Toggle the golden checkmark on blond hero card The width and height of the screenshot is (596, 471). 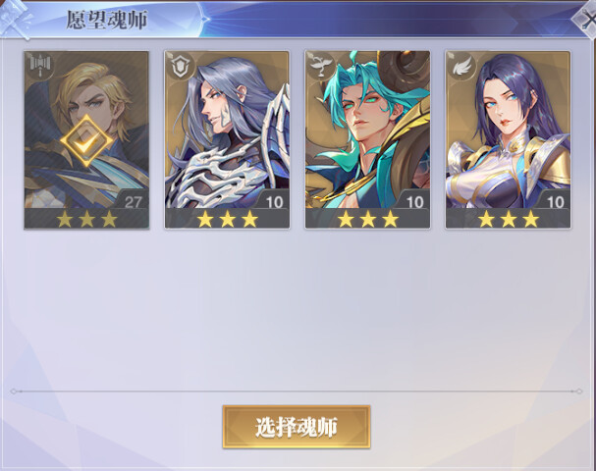(86, 141)
